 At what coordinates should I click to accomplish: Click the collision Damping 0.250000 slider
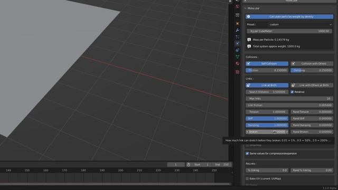312,70
